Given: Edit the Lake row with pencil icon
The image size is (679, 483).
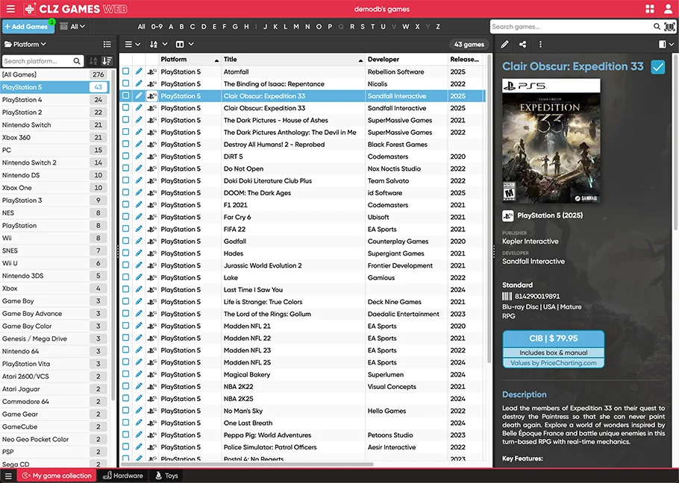Looking at the screenshot, I should (x=139, y=277).
